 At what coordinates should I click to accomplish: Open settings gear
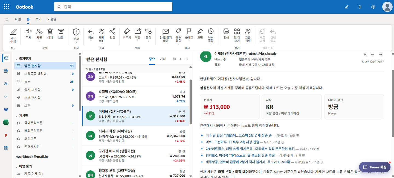(373, 7)
